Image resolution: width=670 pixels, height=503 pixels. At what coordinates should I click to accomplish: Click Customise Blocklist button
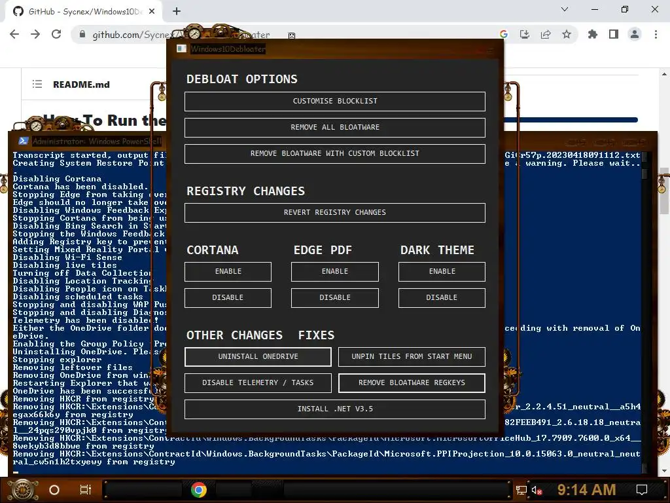[334, 102]
